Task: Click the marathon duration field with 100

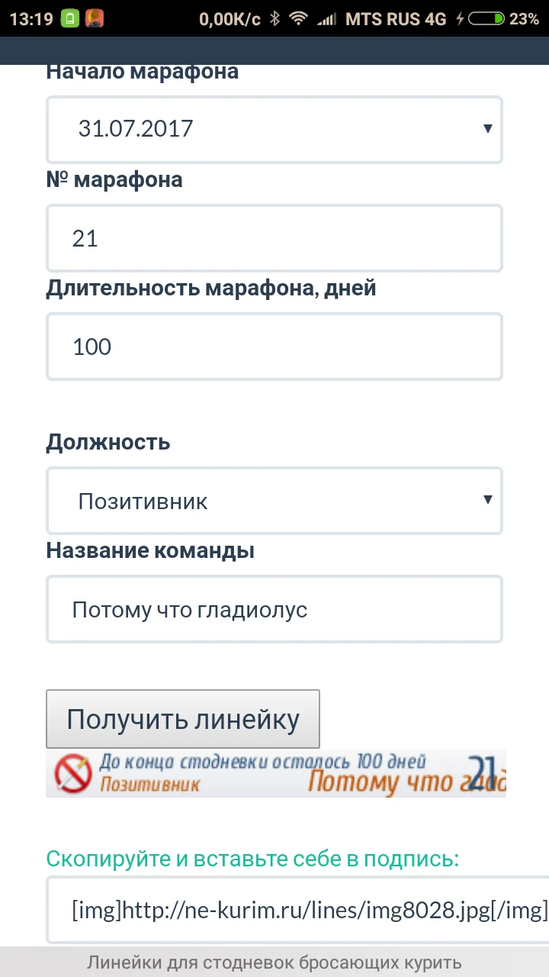Action: [x=274, y=347]
